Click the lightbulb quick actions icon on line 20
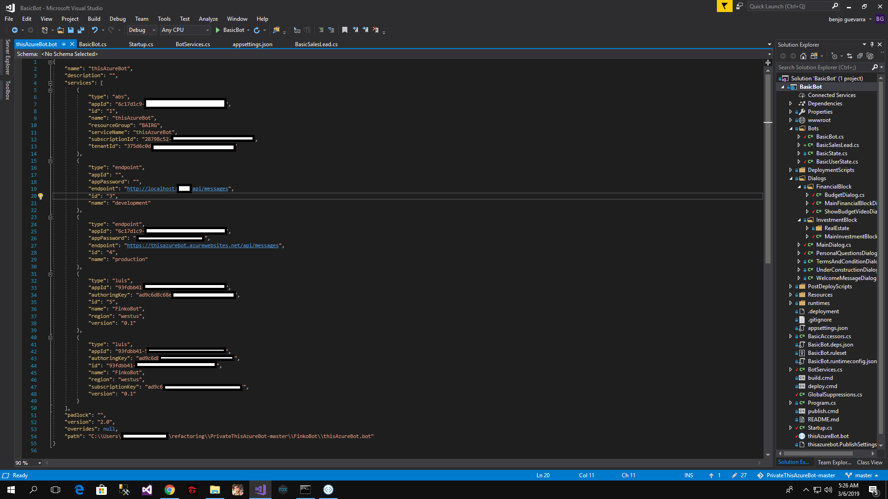Viewport: 888px width, 499px height. pos(41,196)
